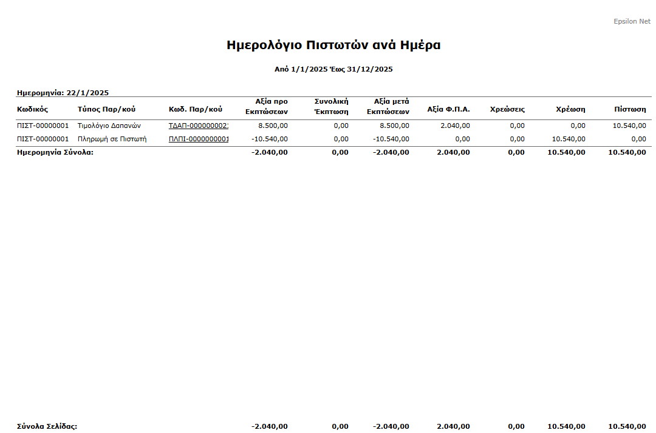
Task: Select the Χρέωση column header
Action: coord(570,109)
